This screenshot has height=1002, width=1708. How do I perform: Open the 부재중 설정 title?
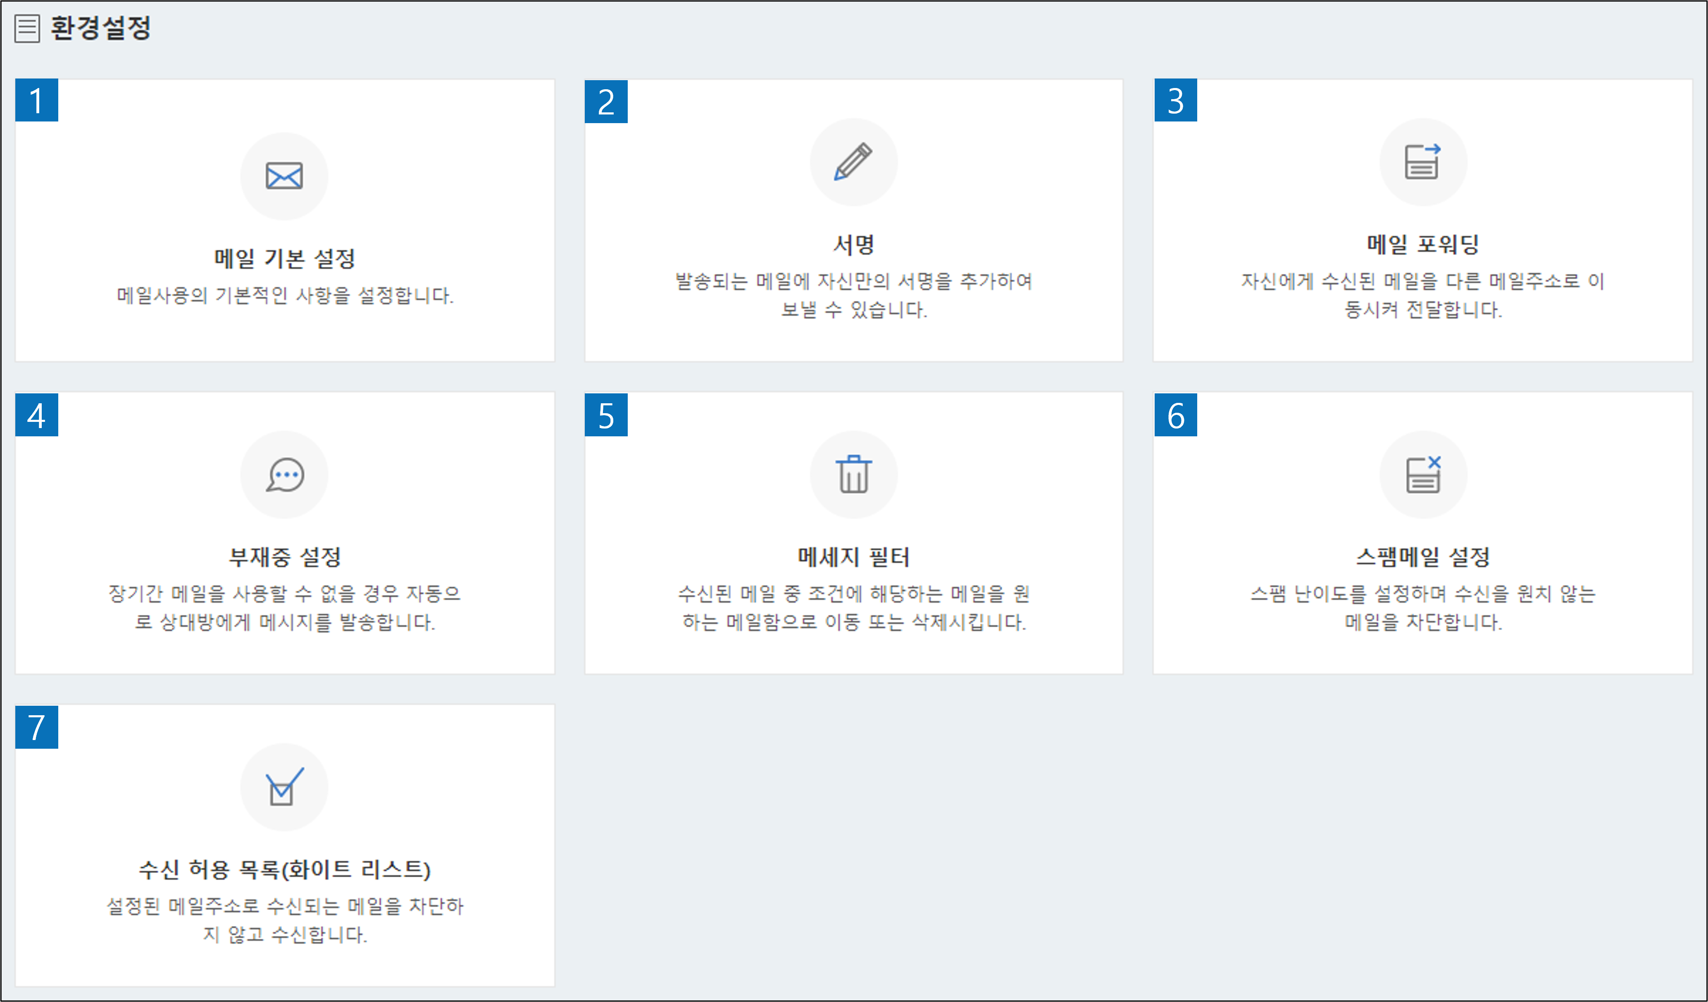285,557
